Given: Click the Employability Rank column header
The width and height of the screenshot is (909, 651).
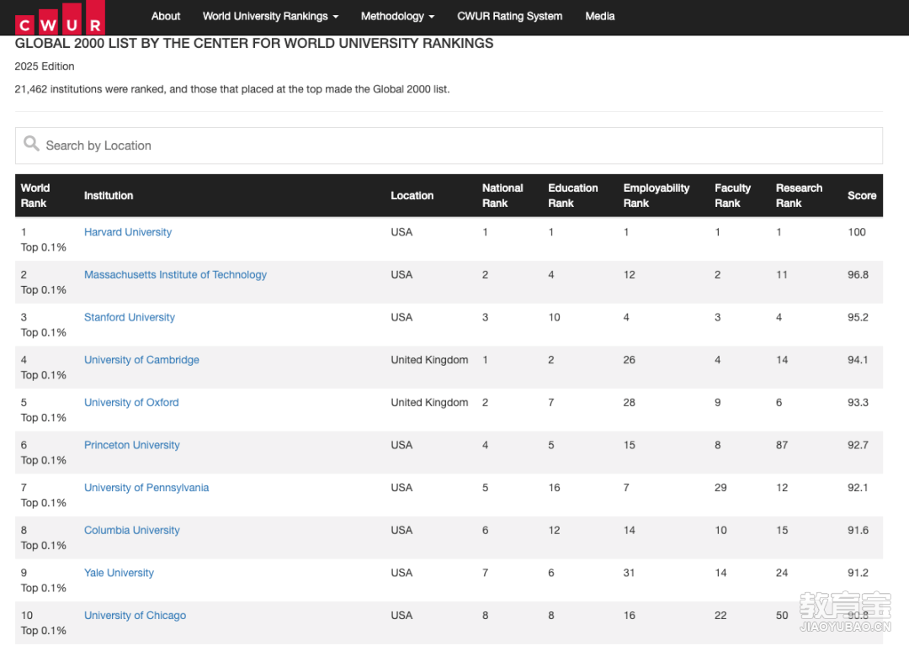Looking at the screenshot, I should tap(656, 196).
